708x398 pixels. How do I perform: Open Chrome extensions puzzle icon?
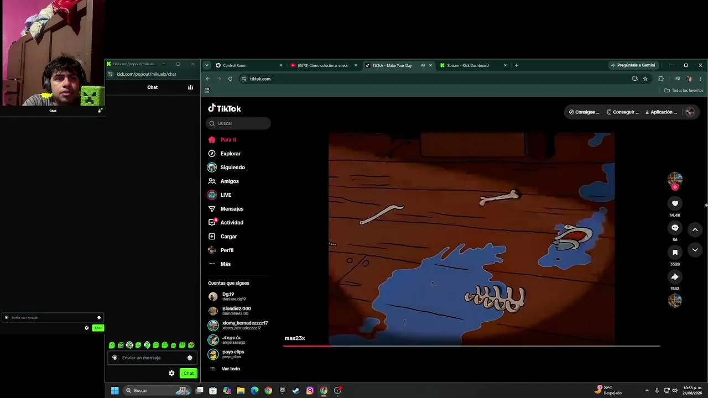[x=660, y=78]
